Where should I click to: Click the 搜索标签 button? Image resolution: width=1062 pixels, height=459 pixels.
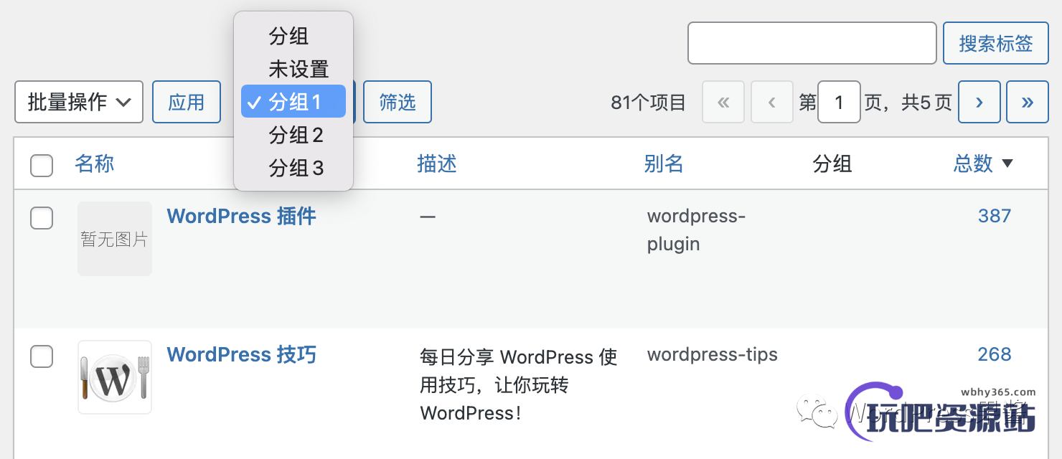click(x=996, y=43)
